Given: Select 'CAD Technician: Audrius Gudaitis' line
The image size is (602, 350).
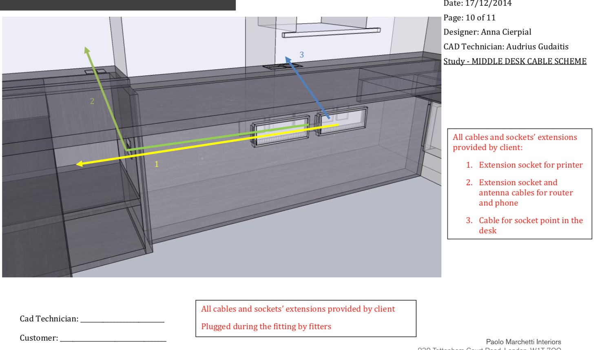Looking at the screenshot, I should (506, 47).
